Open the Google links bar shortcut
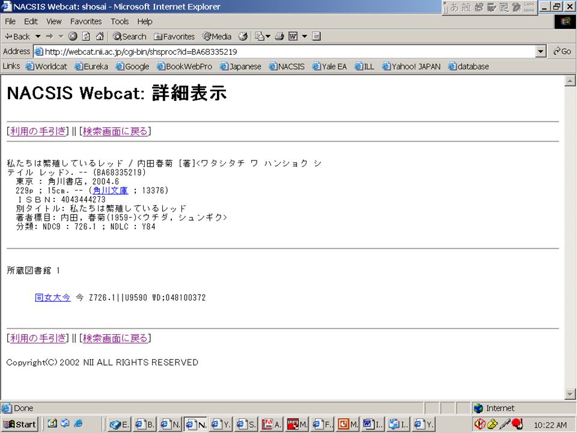Image resolution: width=577 pixels, height=433 pixels. pyautogui.click(x=132, y=66)
